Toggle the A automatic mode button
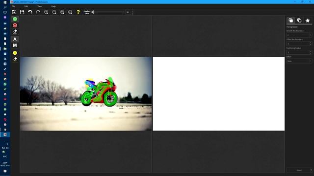The width and height of the screenshot is (314, 176). [15, 39]
